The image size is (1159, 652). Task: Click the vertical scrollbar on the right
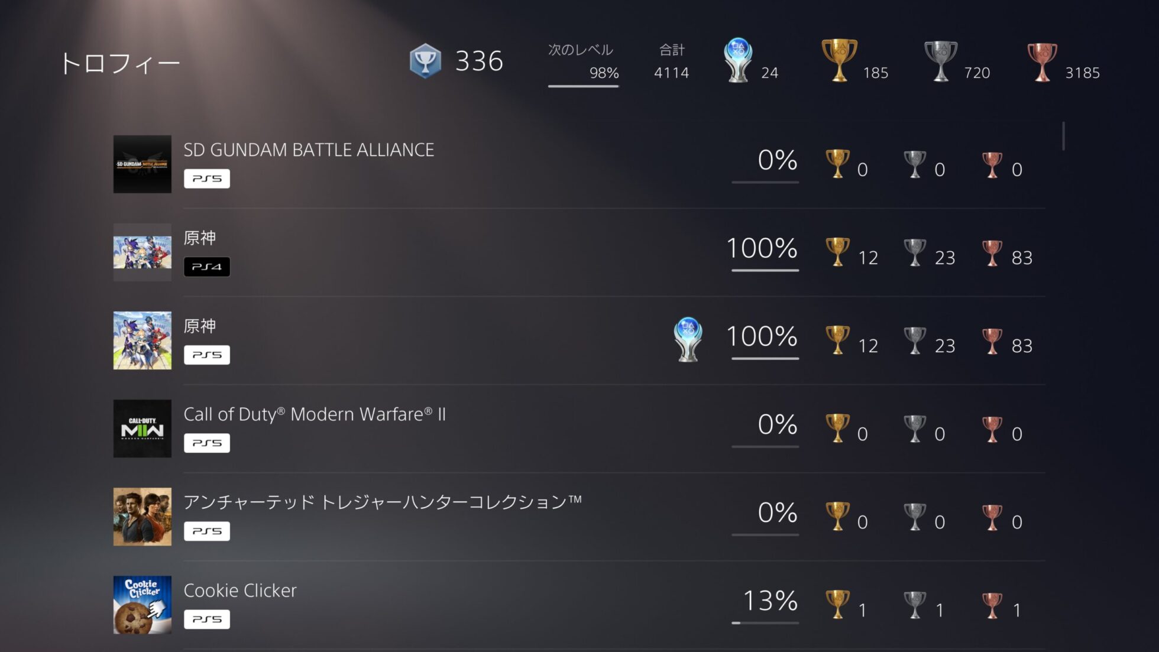1063,137
